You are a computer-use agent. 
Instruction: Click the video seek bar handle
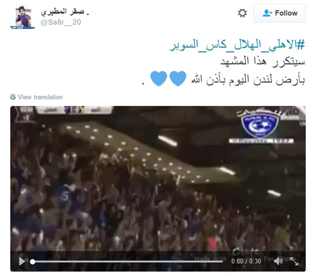(x=32, y=262)
